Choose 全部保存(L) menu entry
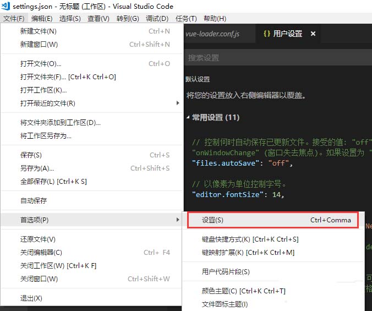372x311 pixels. click(x=92, y=182)
